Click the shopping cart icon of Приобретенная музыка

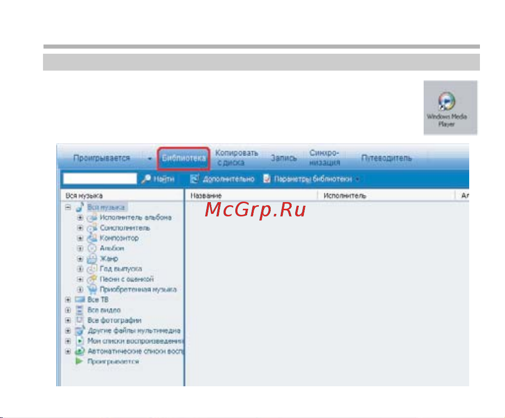pyautogui.click(x=92, y=289)
